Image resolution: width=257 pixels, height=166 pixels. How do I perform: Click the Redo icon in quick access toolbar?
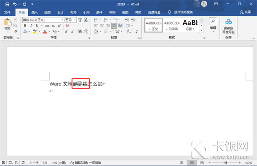24,4
